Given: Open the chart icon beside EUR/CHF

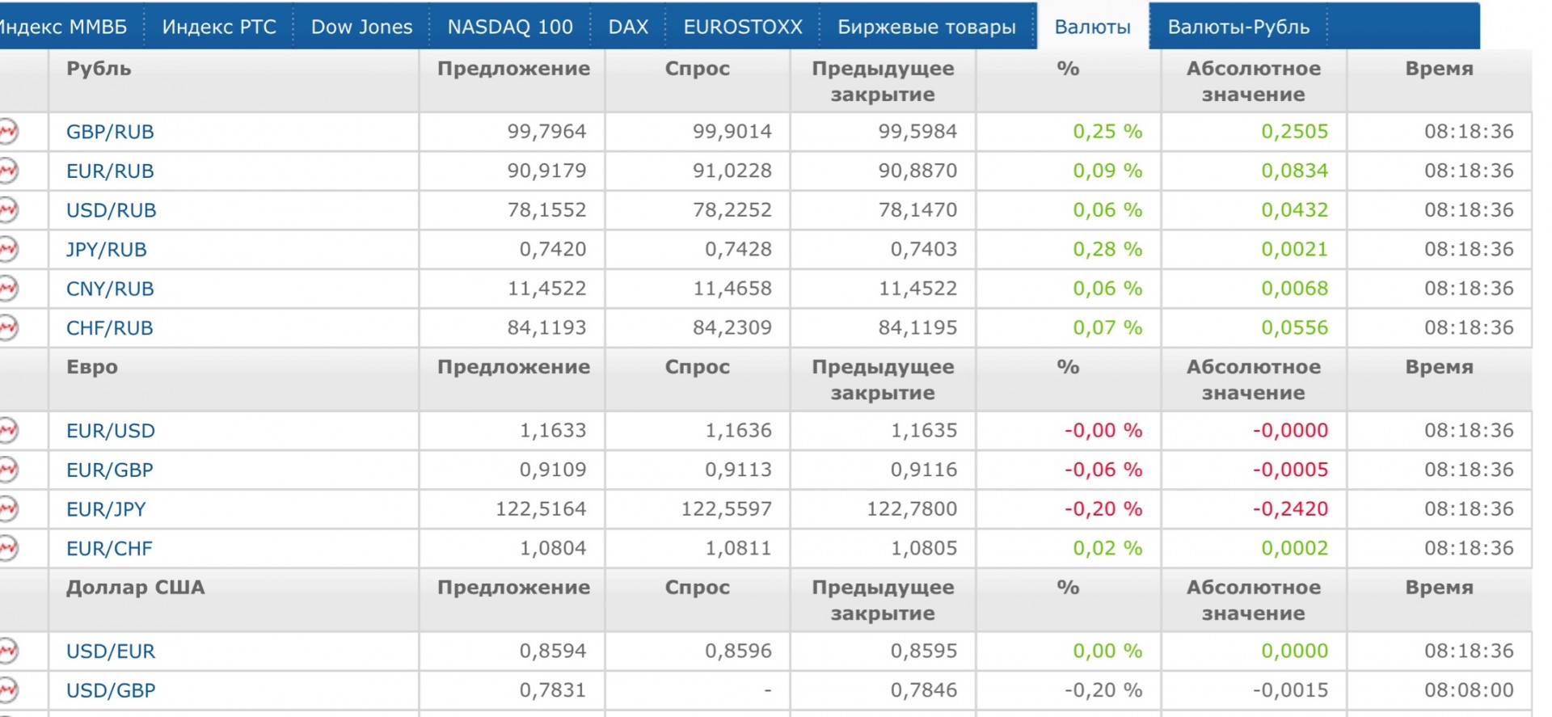Looking at the screenshot, I should (x=8, y=548).
